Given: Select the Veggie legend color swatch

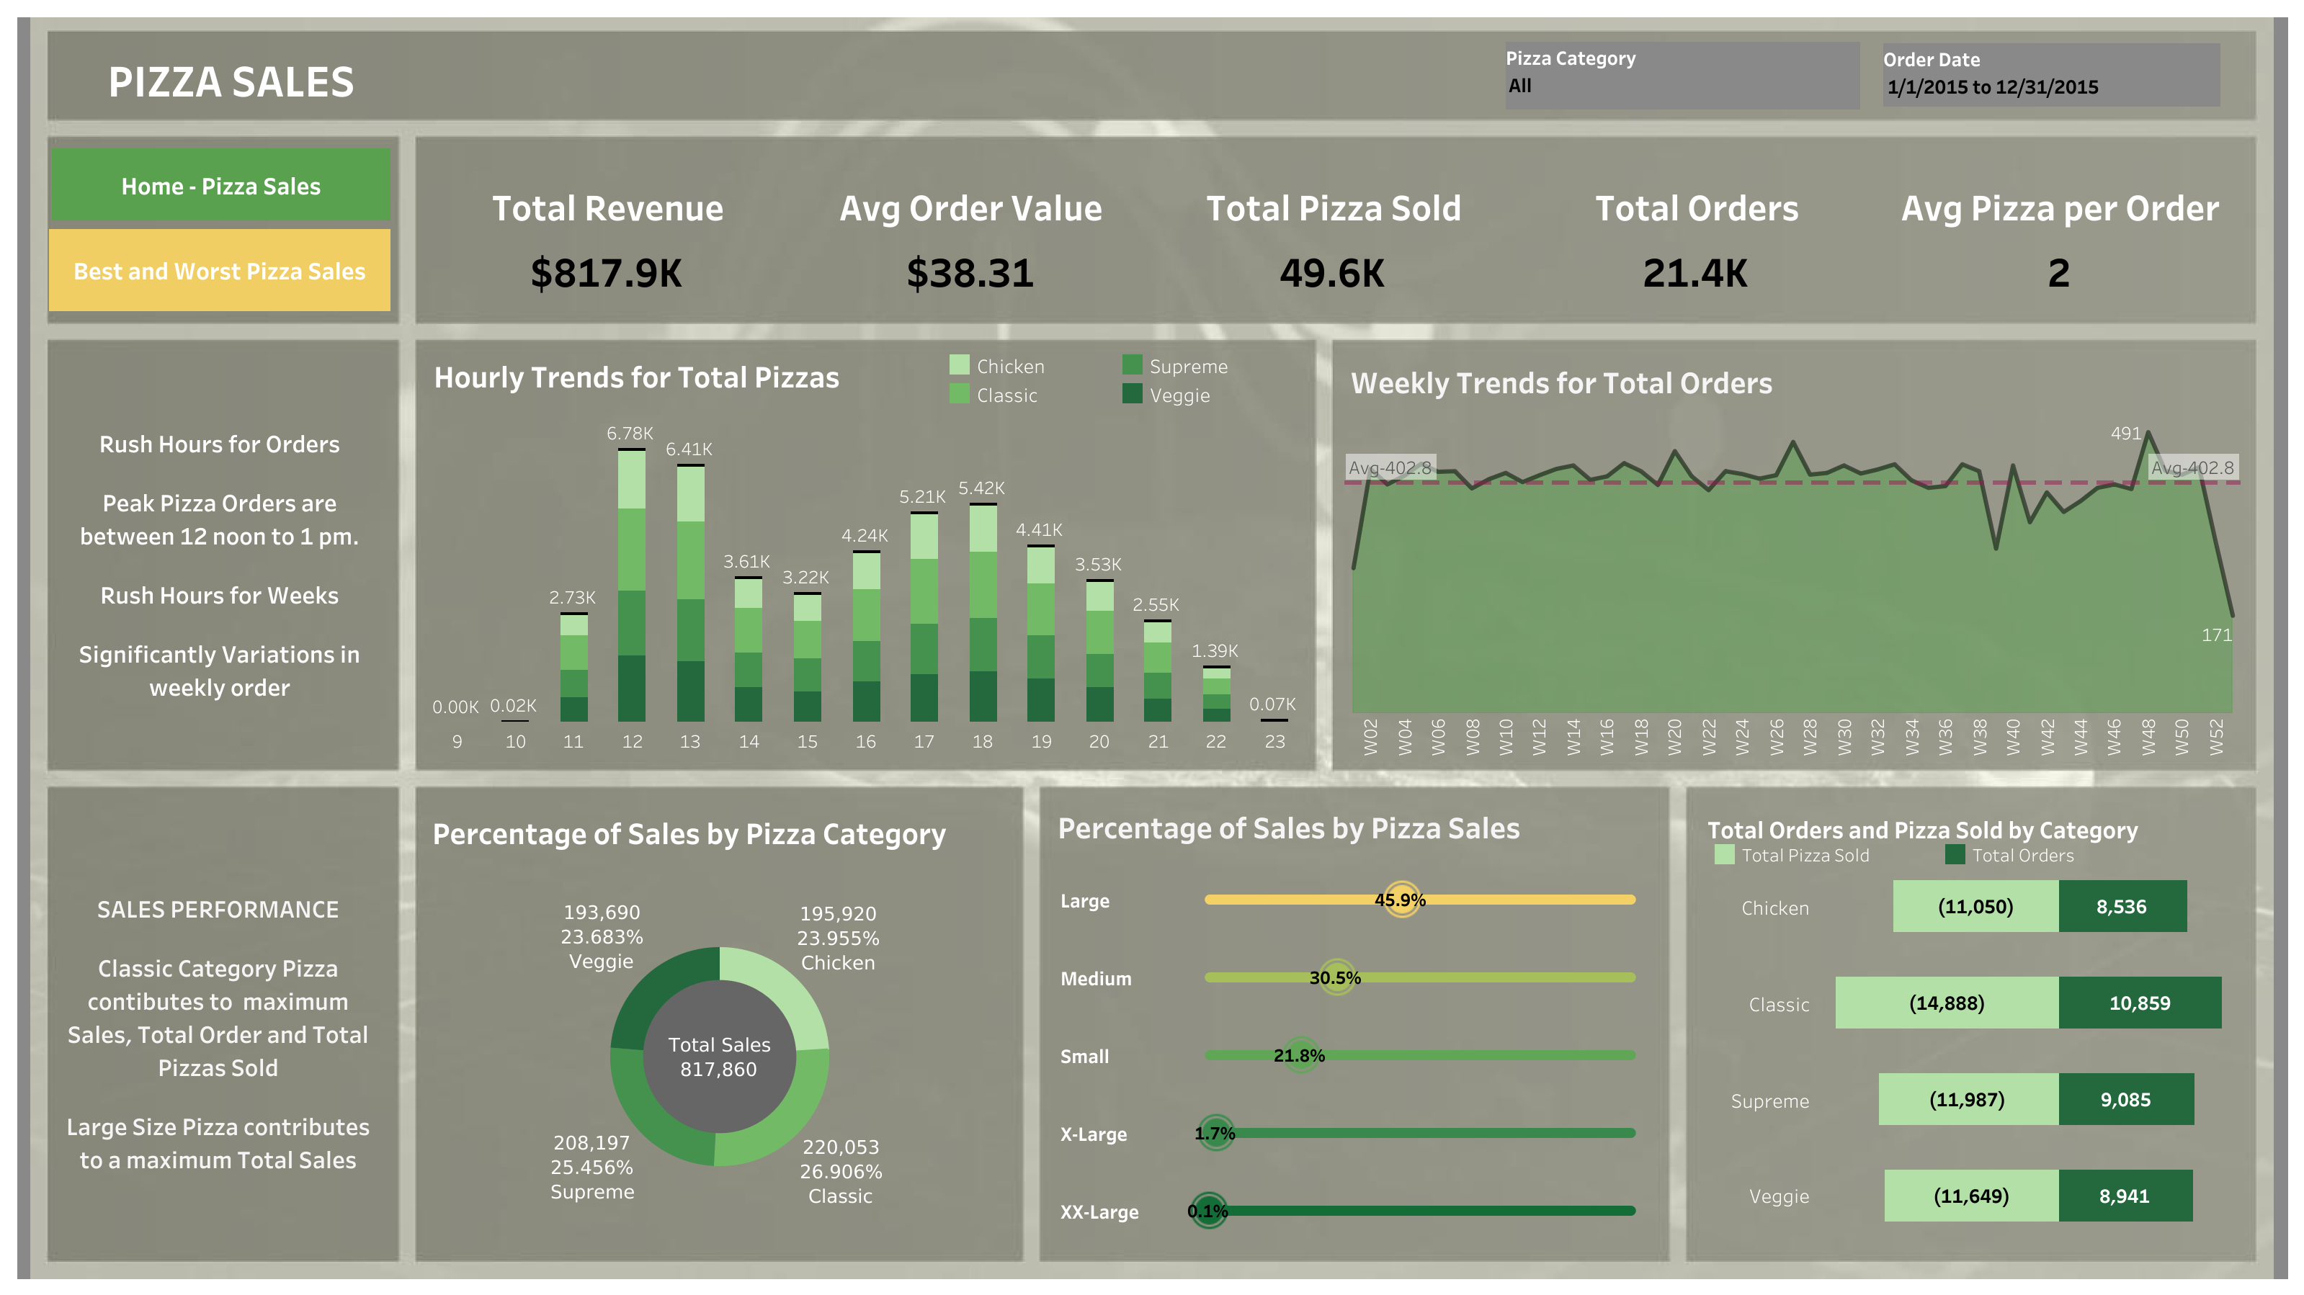Looking at the screenshot, I should click(1133, 393).
